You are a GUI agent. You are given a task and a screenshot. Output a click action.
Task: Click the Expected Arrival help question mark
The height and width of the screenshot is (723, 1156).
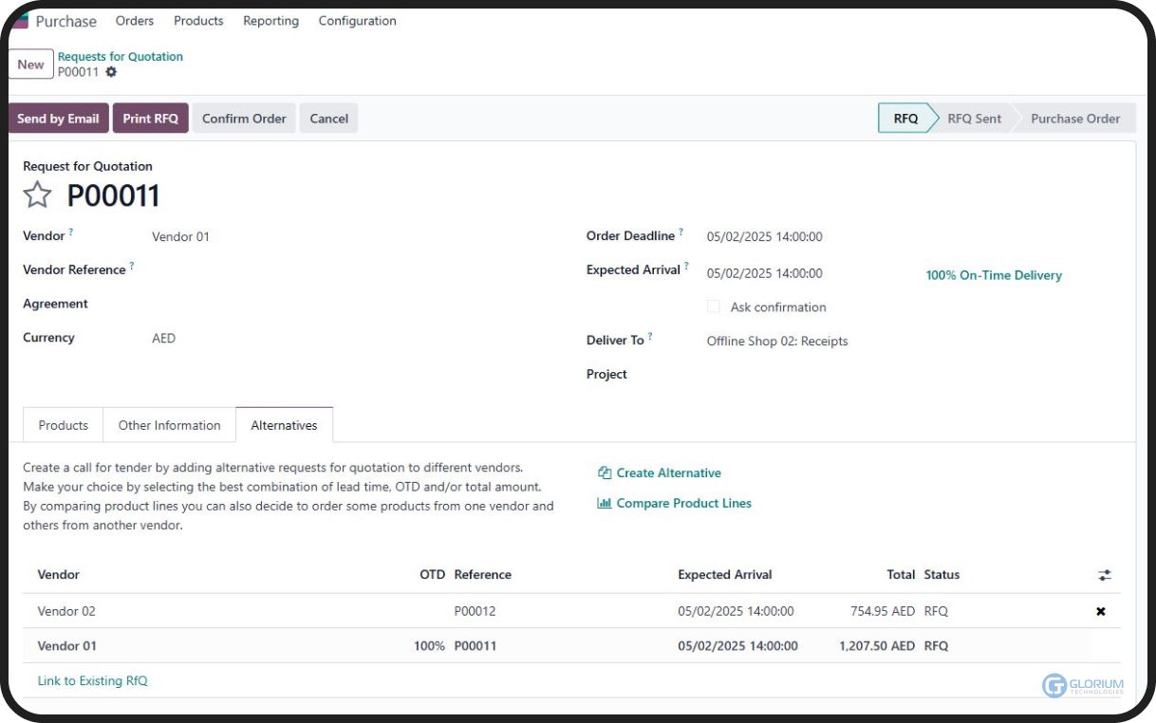(686, 267)
